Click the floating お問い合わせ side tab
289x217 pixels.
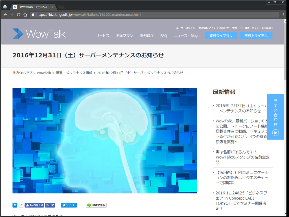tap(275, 117)
